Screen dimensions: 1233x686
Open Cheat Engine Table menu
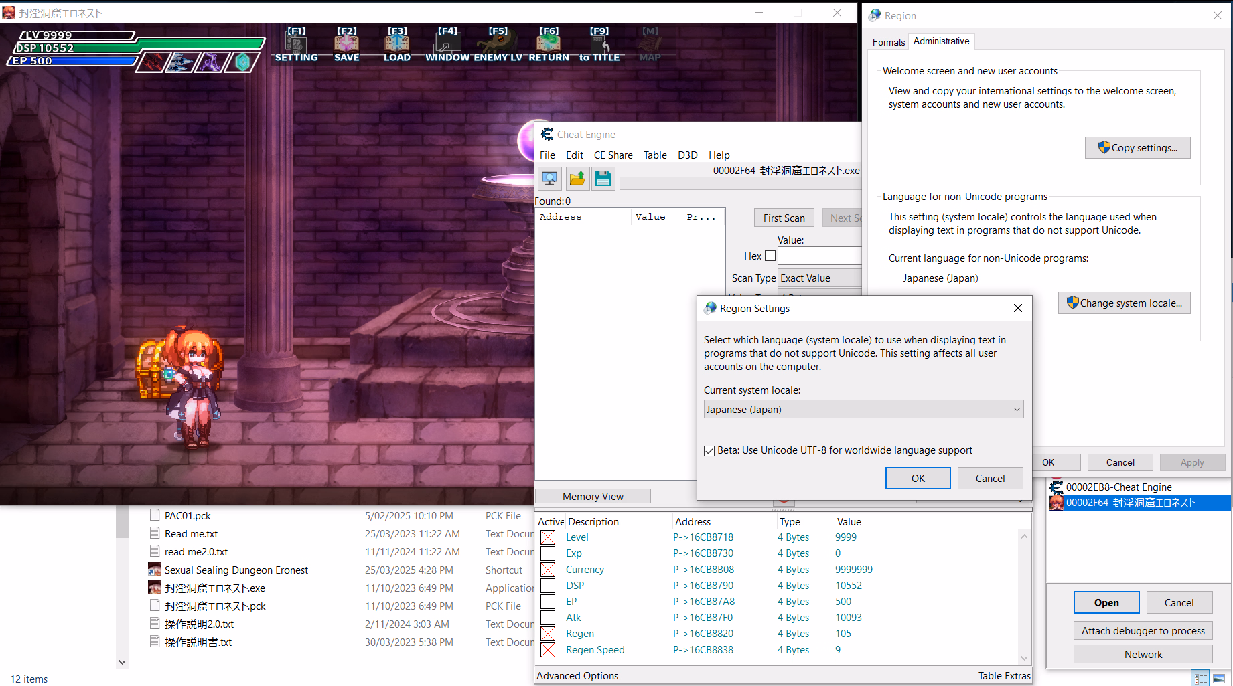(655, 155)
